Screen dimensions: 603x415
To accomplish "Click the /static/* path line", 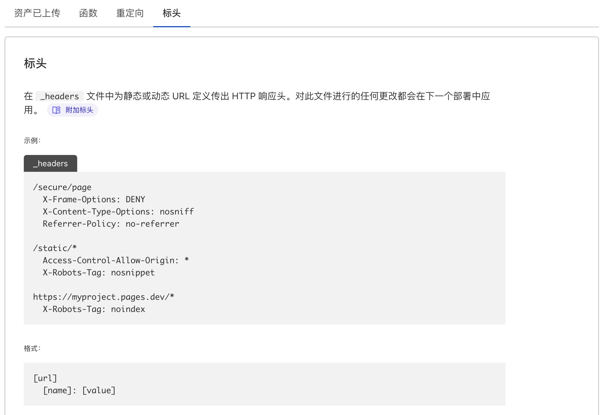I will [55, 248].
